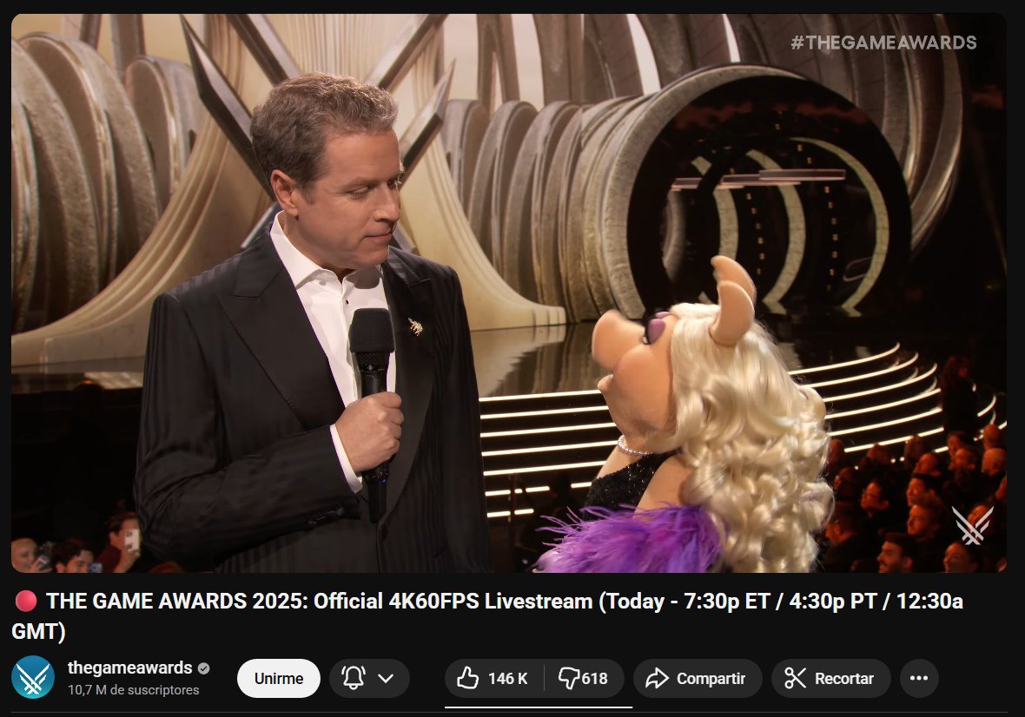Click the Unirme join button

point(279,679)
